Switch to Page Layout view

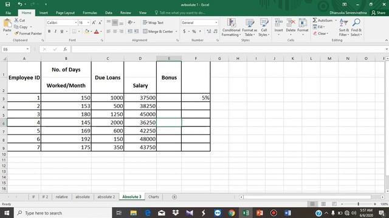(x=323, y=204)
